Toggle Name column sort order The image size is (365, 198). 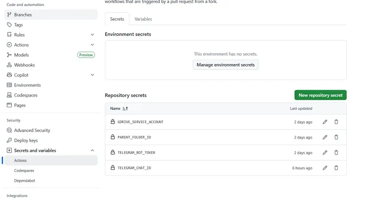(125, 108)
